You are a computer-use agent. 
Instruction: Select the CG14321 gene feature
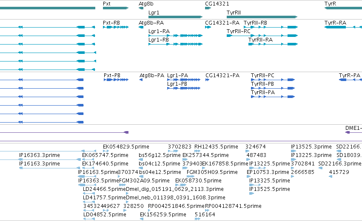click(x=208, y=8)
